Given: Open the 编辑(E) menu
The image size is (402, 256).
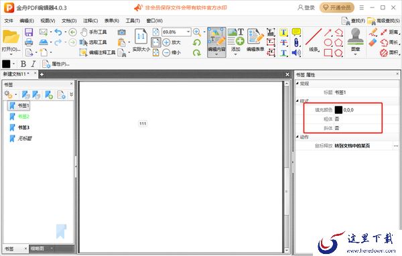Looking at the screenshot, I should [27, 21].
